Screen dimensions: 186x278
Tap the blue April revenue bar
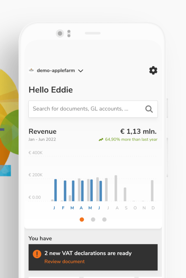82,191
